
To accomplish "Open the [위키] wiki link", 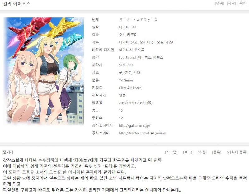I will point(242,3).
